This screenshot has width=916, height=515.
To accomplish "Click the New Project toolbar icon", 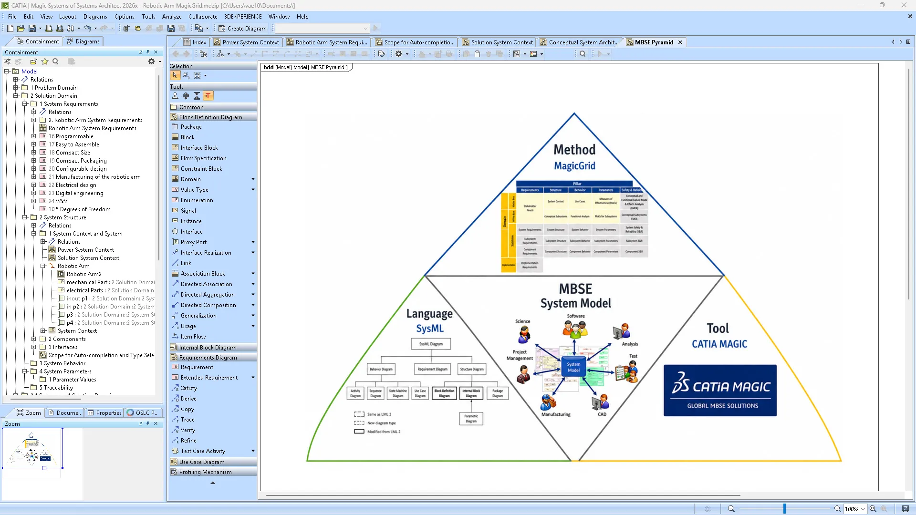I will [10, 29].
